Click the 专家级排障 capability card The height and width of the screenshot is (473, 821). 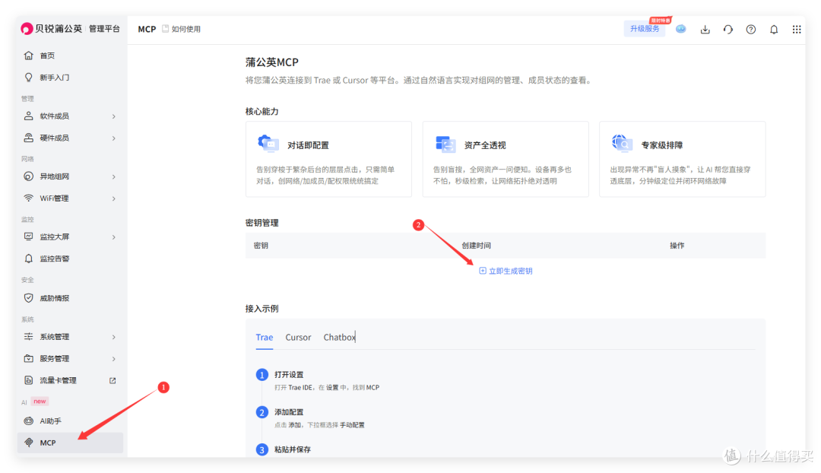point(682,159)
